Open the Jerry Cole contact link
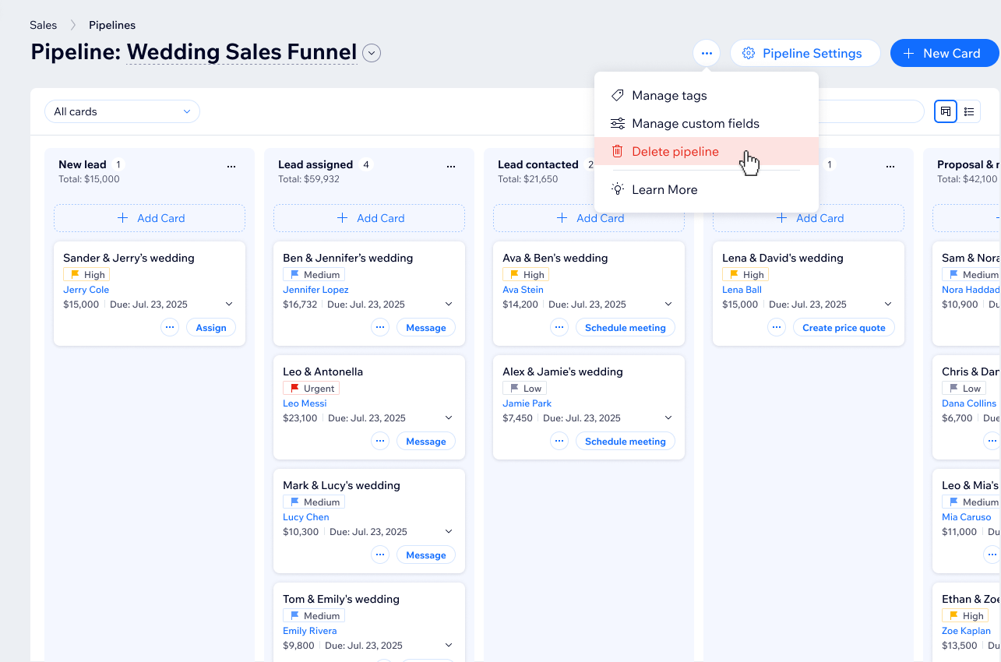This screenshot has height=662, width=1001. [x=86, y=290]
